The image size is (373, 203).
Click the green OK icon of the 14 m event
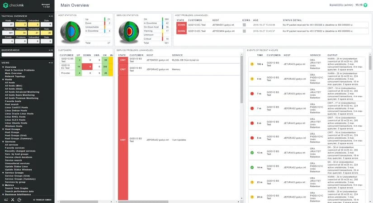point(252,167)
